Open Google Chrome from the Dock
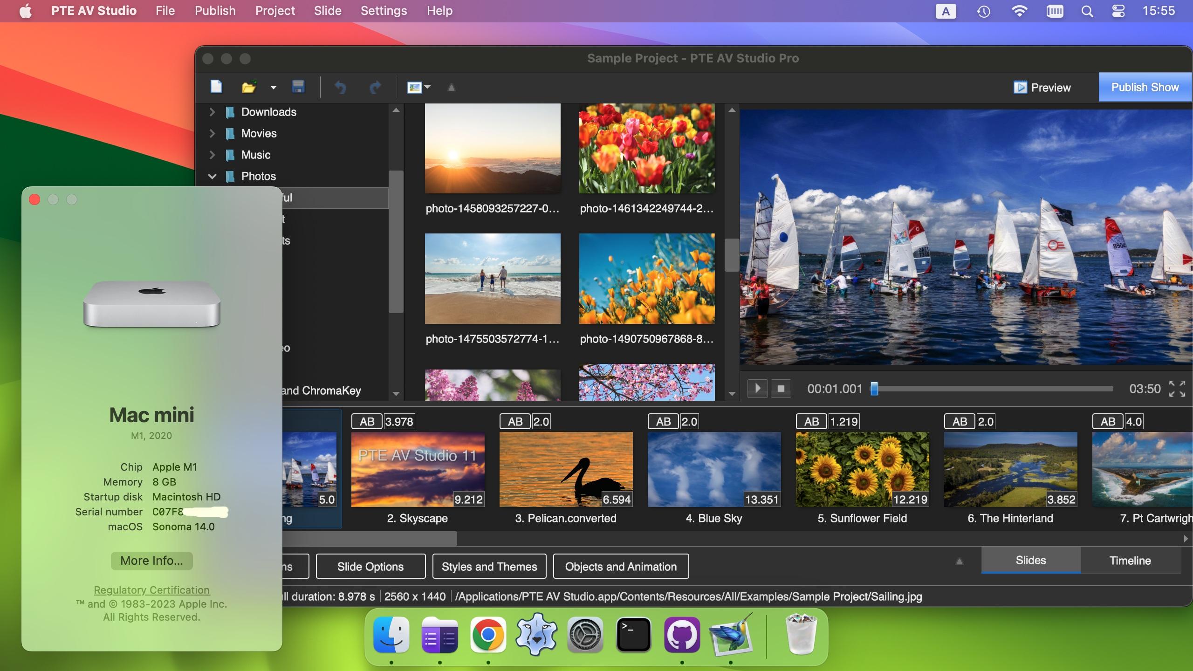Screen dimensions: 1193x671 point(488,635)
